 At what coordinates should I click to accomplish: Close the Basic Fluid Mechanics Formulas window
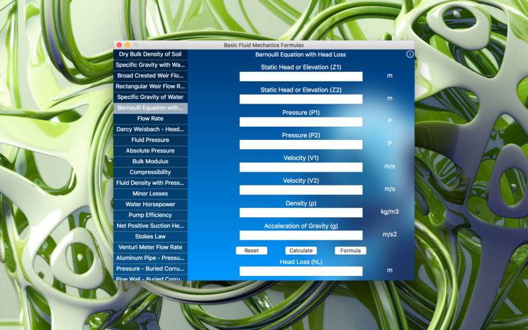pyautogui.click(x=119, y=45)
